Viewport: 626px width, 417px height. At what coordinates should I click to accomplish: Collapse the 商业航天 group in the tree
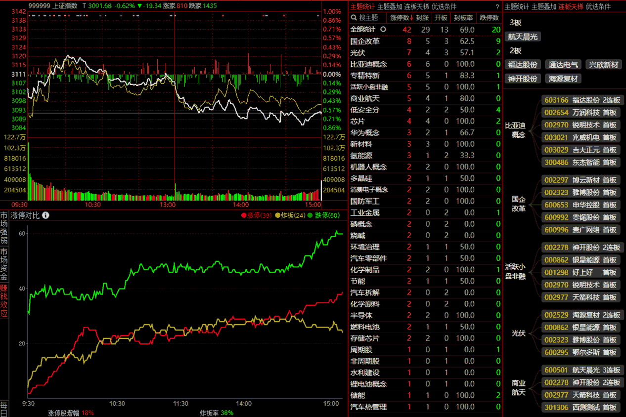tap(518, 388)
